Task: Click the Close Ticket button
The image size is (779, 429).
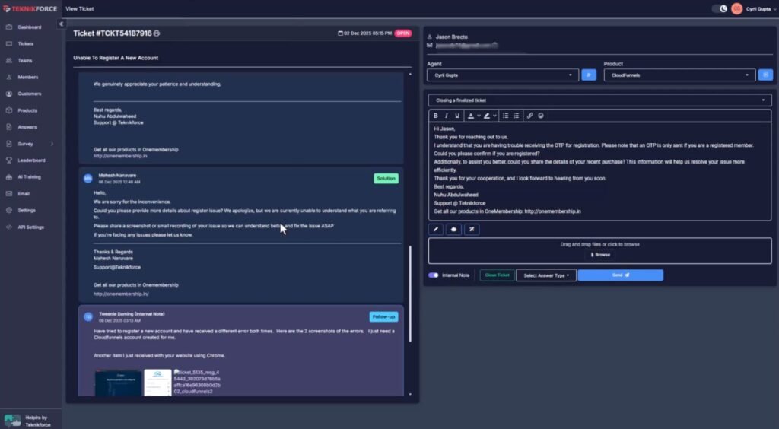Action: tap(497, 275)
